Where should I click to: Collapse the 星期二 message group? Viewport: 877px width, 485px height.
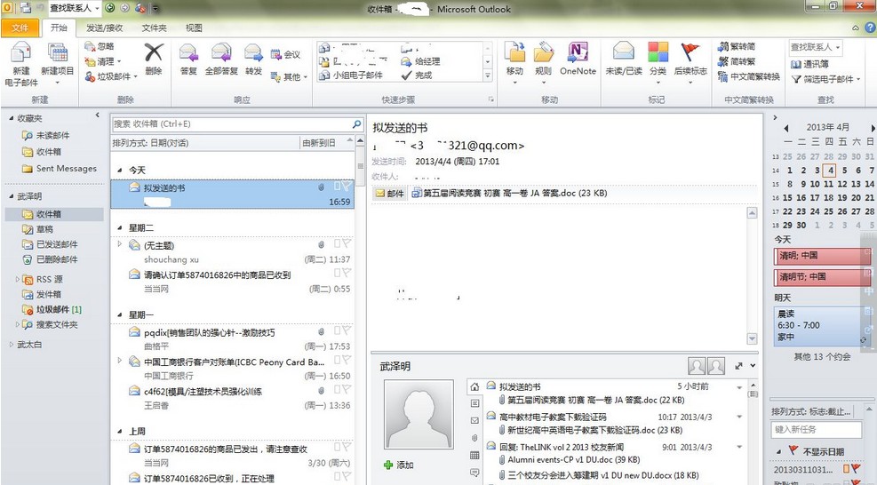[x=119, y=228]
